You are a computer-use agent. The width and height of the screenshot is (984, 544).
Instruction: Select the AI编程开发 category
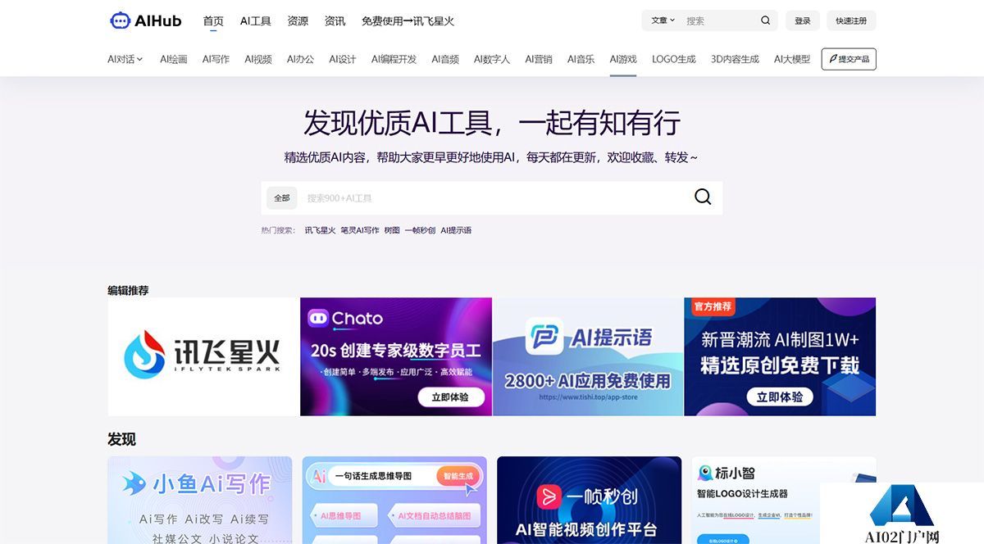tap(394, 59)
